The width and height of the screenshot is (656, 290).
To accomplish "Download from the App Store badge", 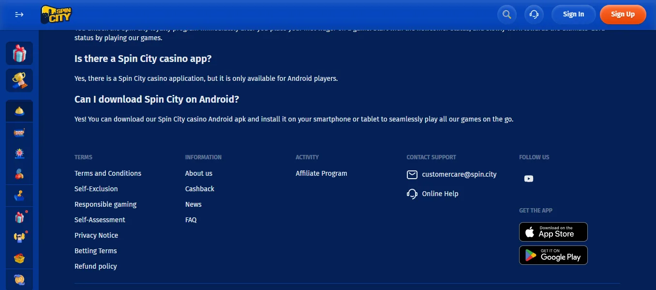I will (x=553, y=232).
